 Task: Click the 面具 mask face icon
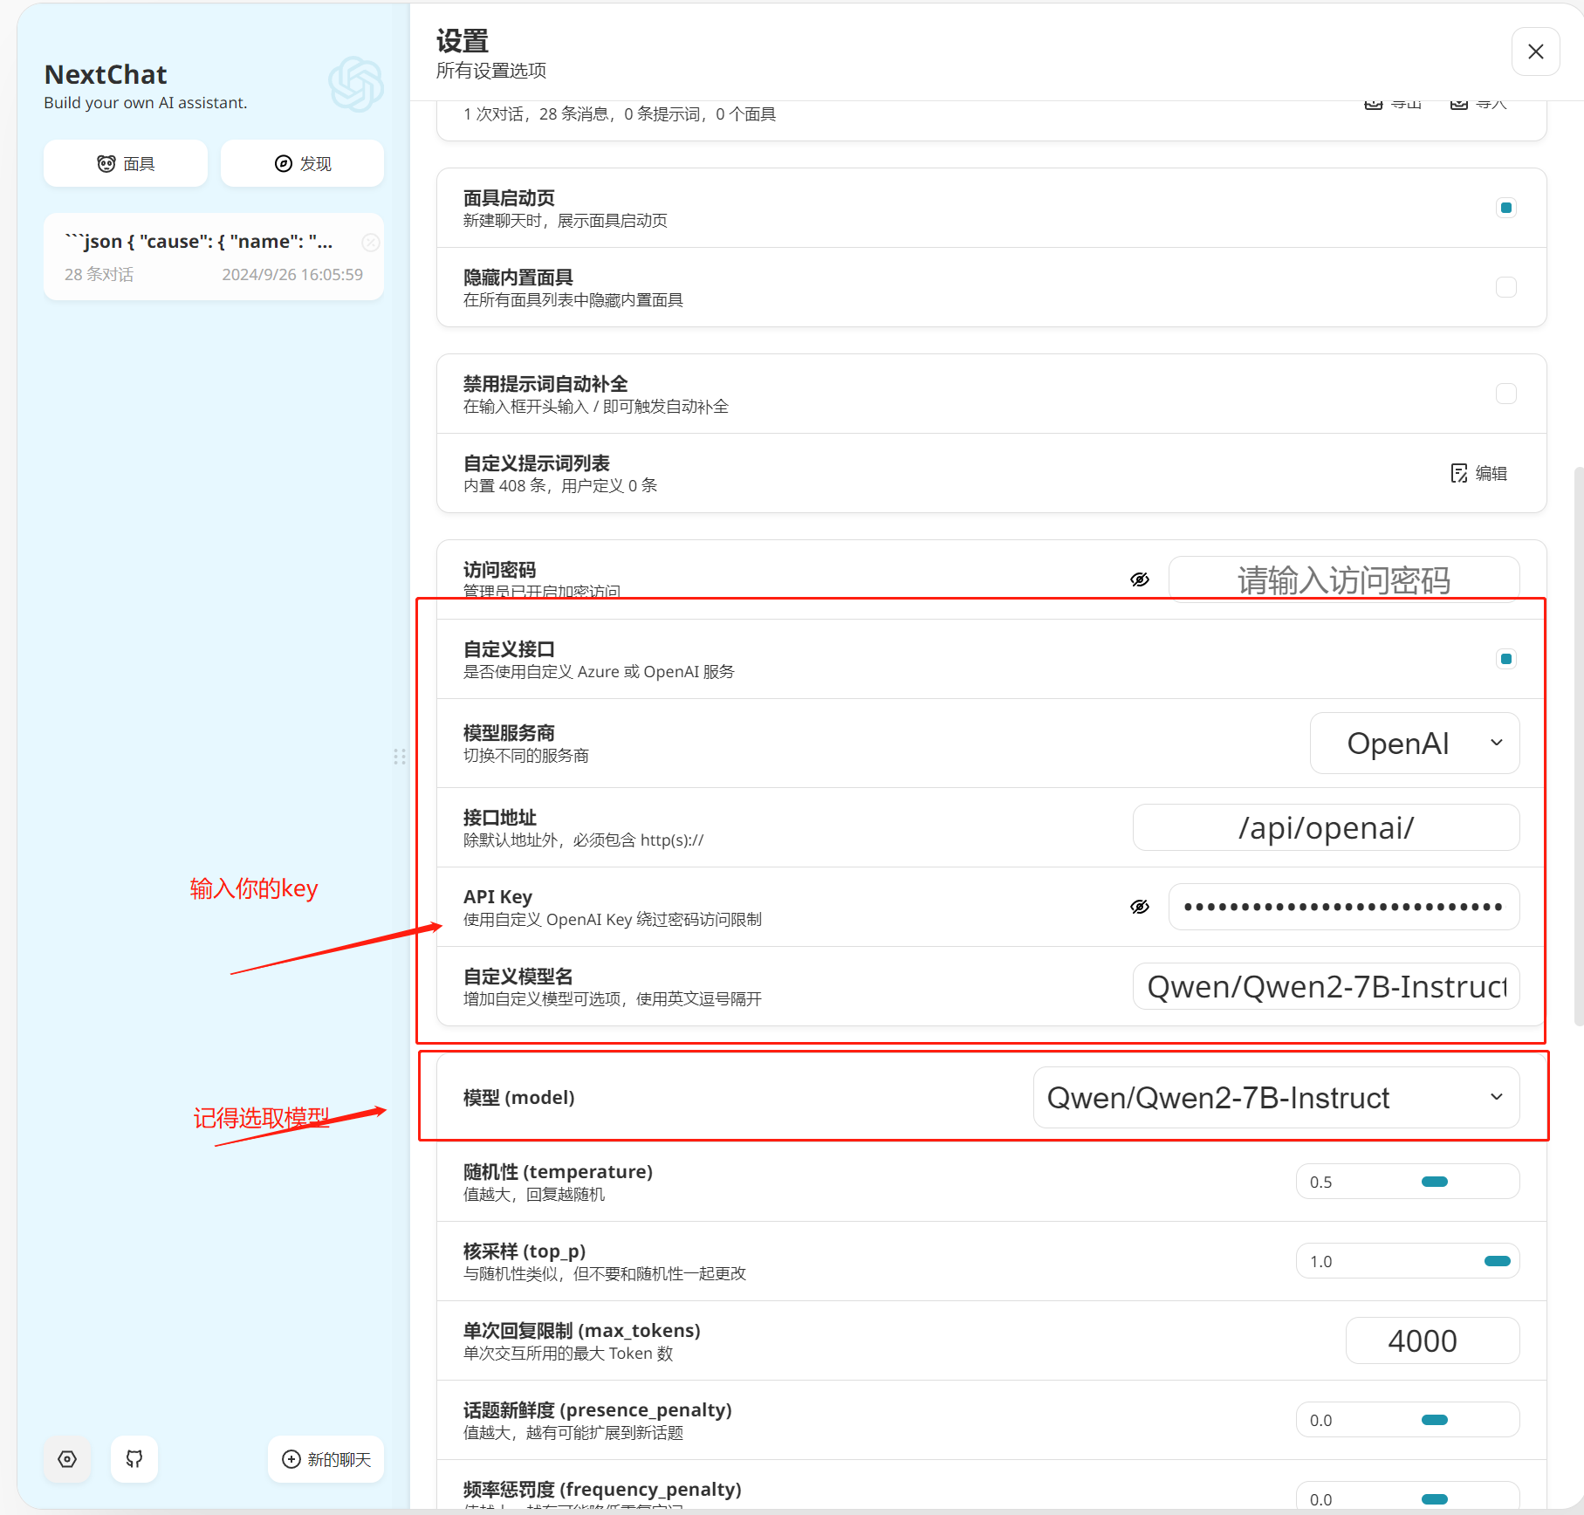(106, 163)
